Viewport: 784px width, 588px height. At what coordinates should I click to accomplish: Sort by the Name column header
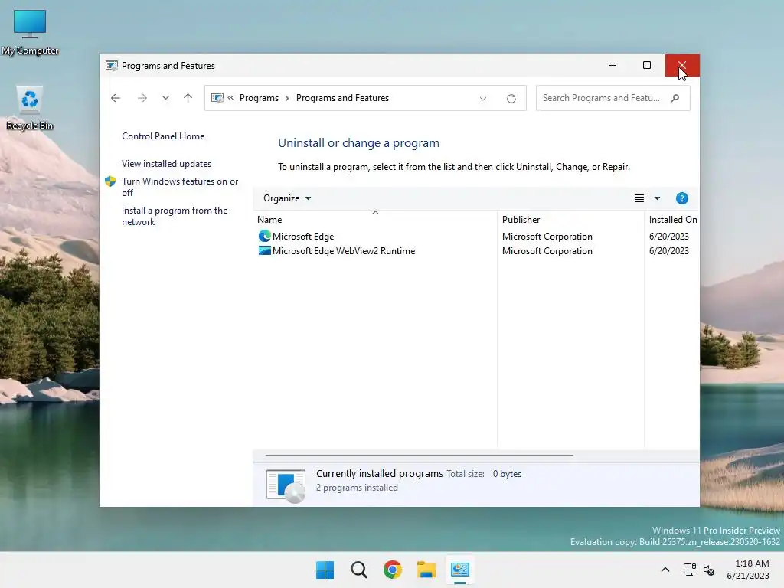375,220
